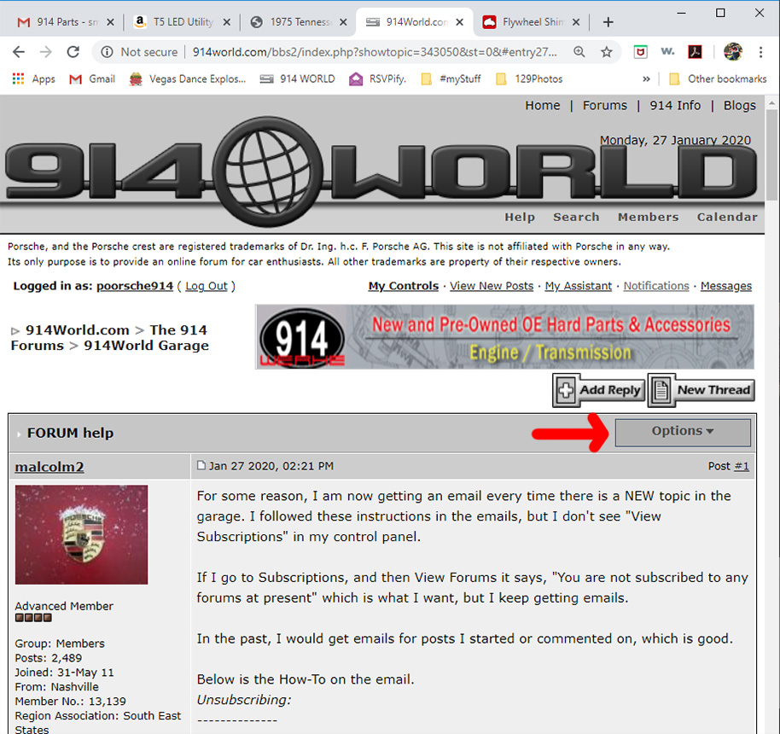Open Forums in top navigation

(x=605, y=106)
